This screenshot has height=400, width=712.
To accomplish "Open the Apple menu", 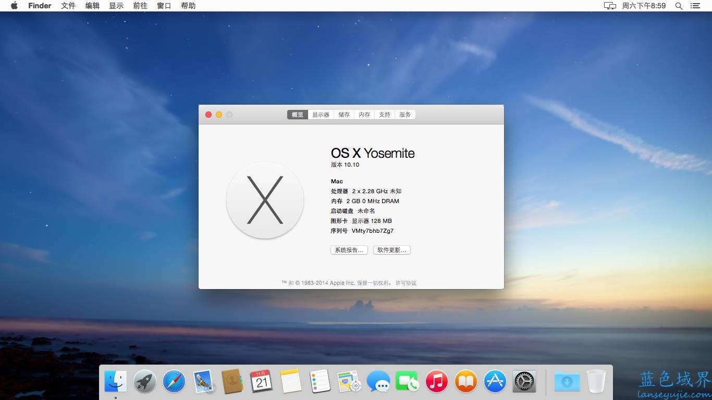I will click(x=14, y=6).
